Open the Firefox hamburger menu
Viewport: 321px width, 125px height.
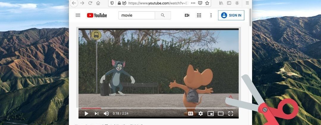pos(247,3)
